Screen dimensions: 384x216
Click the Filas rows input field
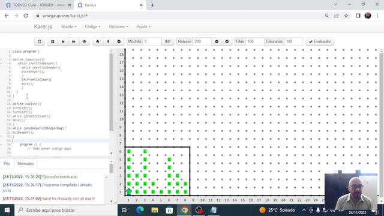pos(254,41)
